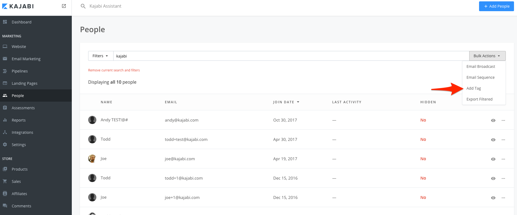
Task: Toggle visibility eye for joe+1@kajabi.com
Action: coord(493,198)
